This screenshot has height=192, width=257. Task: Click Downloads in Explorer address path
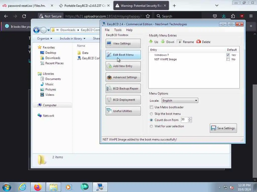point(68,30)
